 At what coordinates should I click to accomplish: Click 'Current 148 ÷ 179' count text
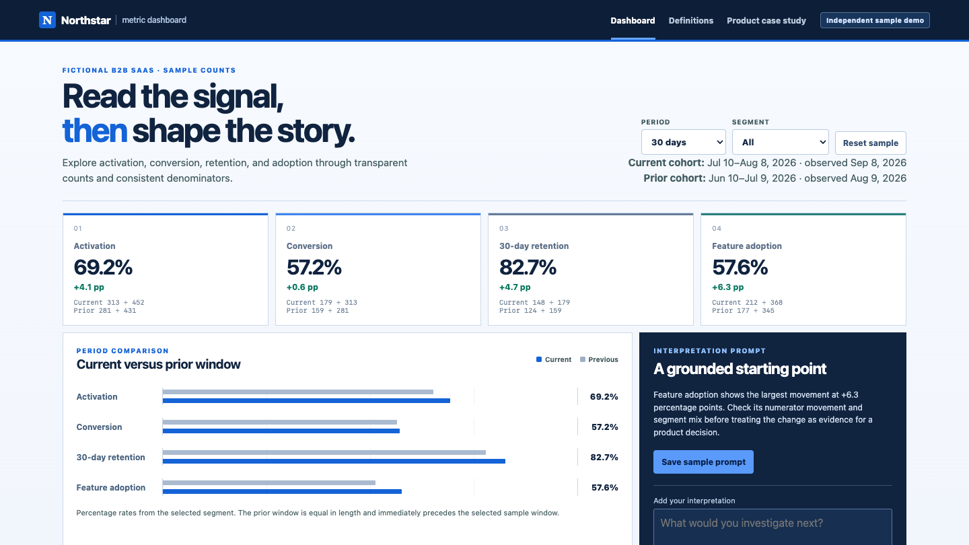tap(534, 303)
